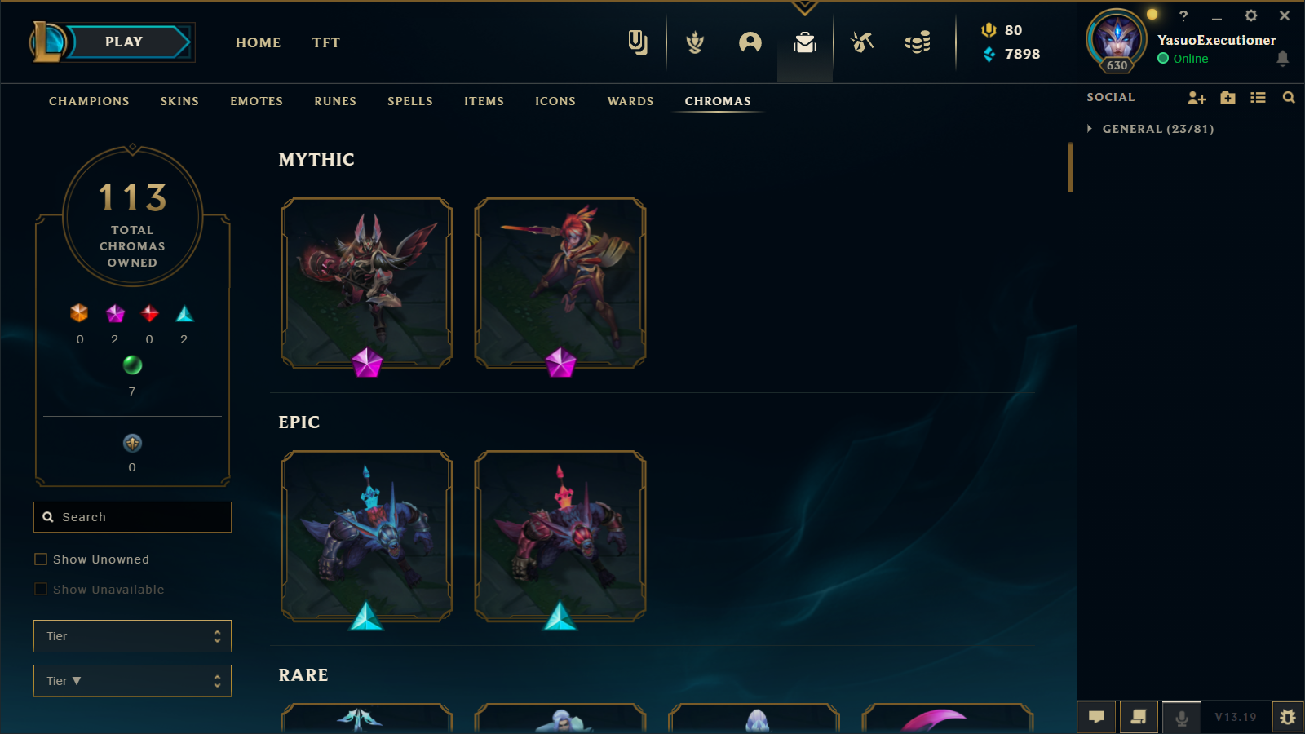This screenshot has width=1305, height=734.
Task: Click the report bug icon
Action: 1288,717
